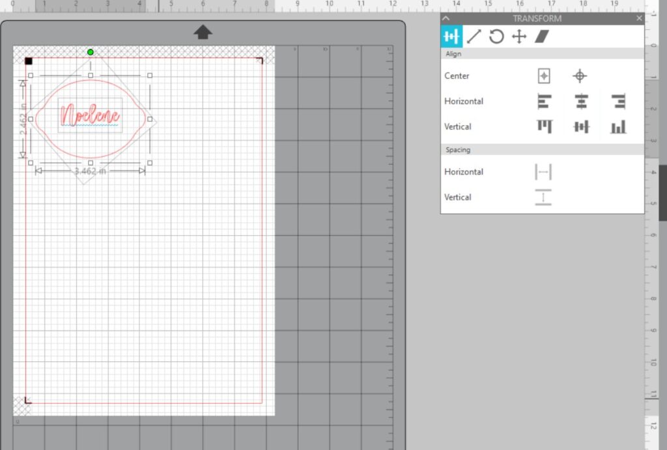Align selection to the left horizontally
Image resolution: width=667 pixels, height=450 pixels.
[544, 102]
